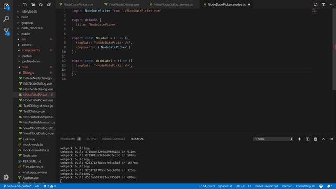This screenshot has width=336, height=189.
Task: Open TestDialog.stories.js file
Action: click(37, 106)
